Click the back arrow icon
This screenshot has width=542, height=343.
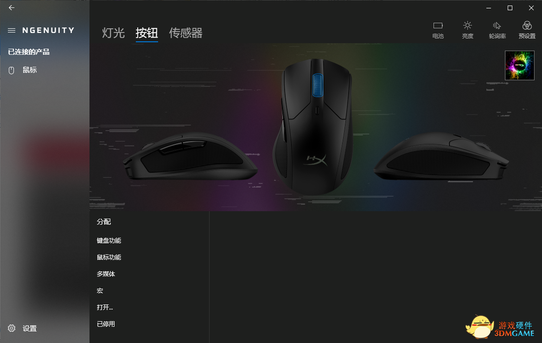[12, 7]
